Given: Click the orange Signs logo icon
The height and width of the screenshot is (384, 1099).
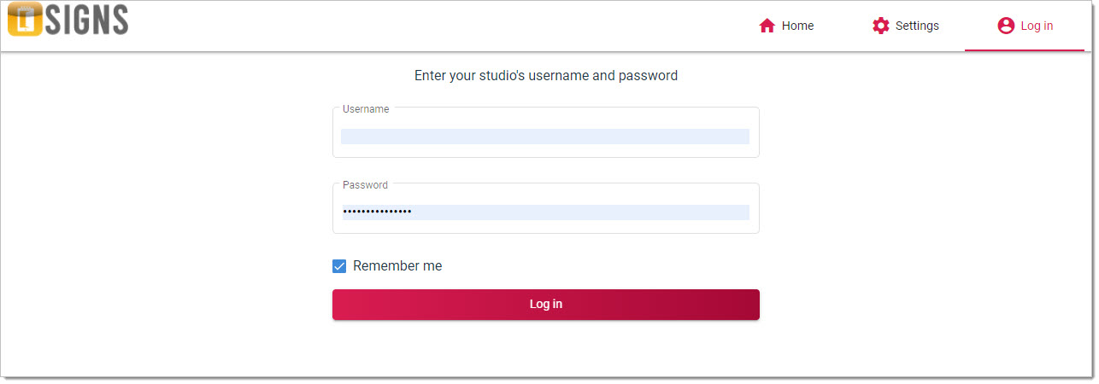Looking at the screenshot, I should click(x=24, y=20).
